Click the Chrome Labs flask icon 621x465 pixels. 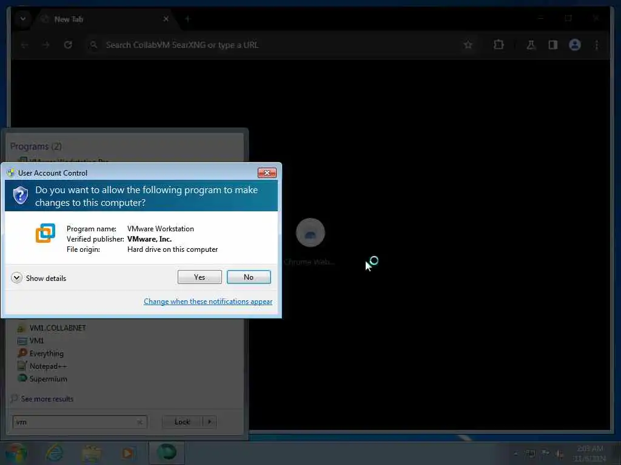point(531,45)
